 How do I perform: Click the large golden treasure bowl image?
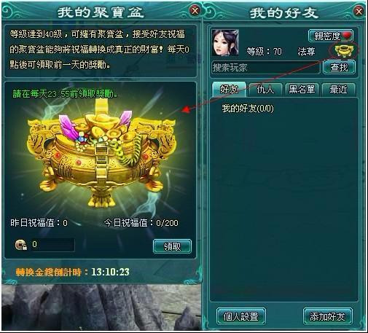[101, 156]
